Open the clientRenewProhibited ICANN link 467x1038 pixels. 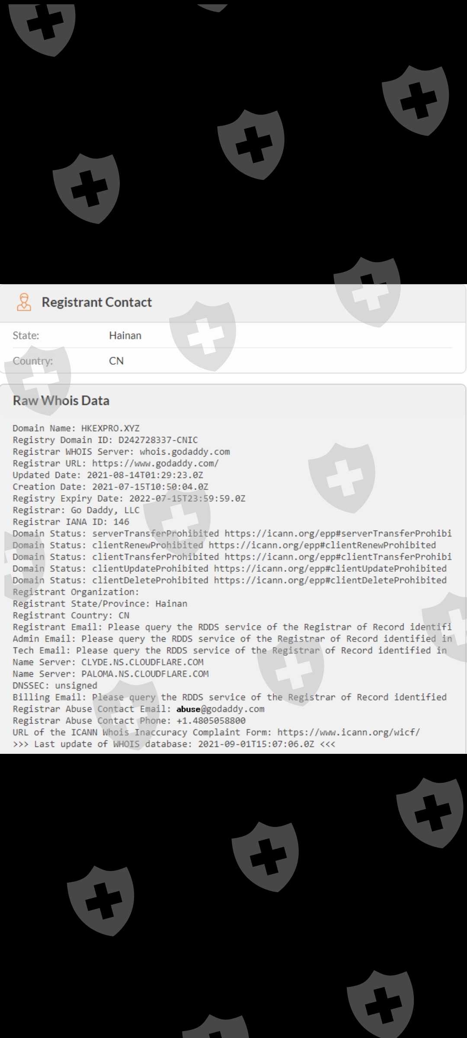(x=322, y=545)
